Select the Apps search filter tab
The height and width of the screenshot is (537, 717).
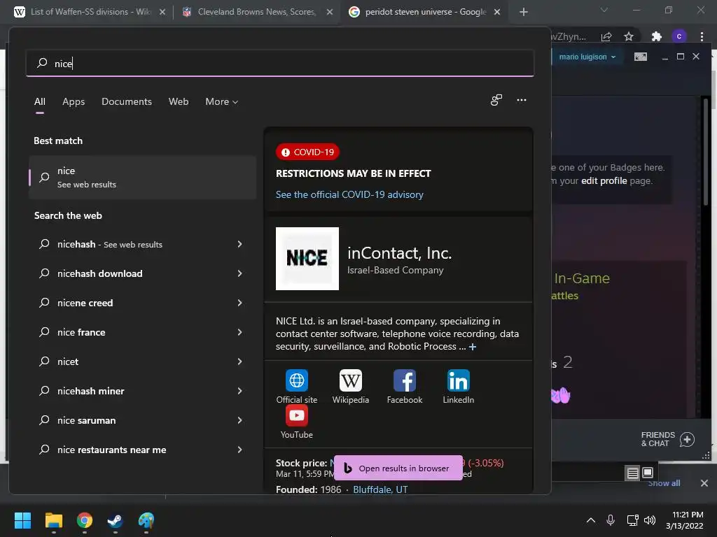pyautogui.click(x=74, y=101)
